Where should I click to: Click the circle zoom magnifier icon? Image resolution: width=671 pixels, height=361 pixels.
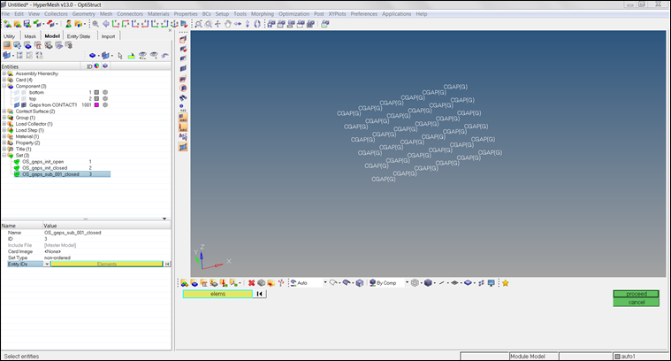pyautogui.click(x=209, y=24)
